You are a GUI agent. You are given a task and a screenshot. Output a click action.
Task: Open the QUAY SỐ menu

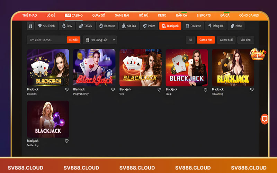[x=99, y=15]
